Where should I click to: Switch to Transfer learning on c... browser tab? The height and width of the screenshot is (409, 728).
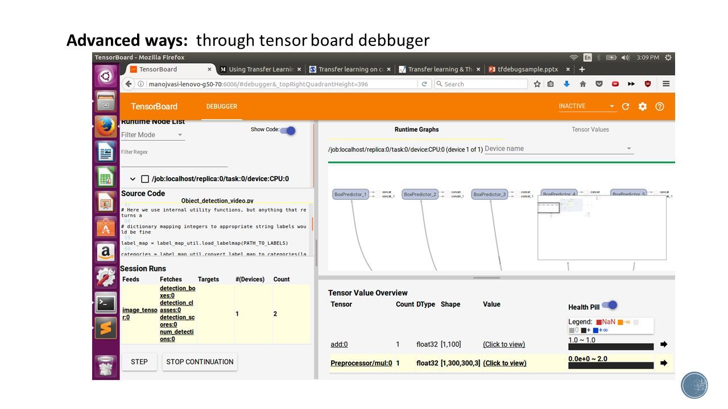click(x=350, y=69)
